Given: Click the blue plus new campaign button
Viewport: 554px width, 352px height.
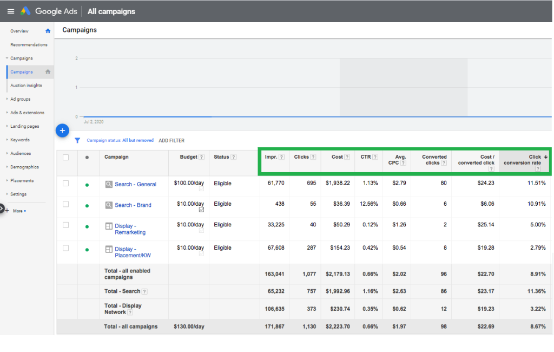Looking at the screenshot, I should tap(62, 131).
